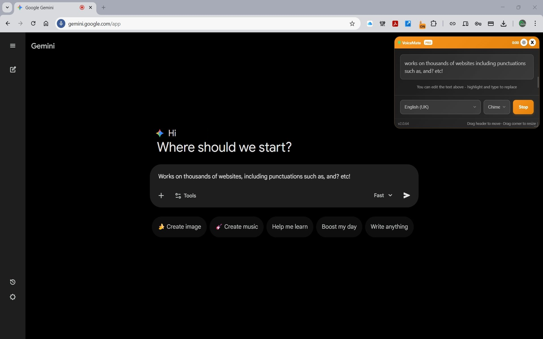Click the microphone icon in address bar
The image size is (543, 339).
(x=61, y=24)
